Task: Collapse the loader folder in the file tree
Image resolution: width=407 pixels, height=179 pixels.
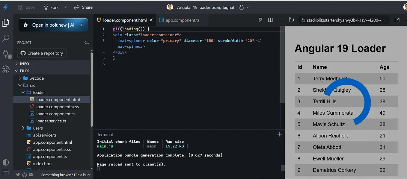Action: pos(23,92)
